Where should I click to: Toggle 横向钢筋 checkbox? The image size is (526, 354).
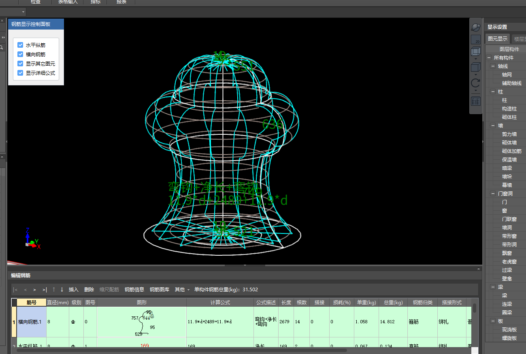(21, 54)
